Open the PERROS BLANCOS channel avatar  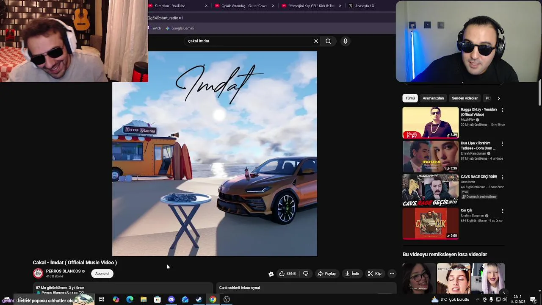pos(38,274)
